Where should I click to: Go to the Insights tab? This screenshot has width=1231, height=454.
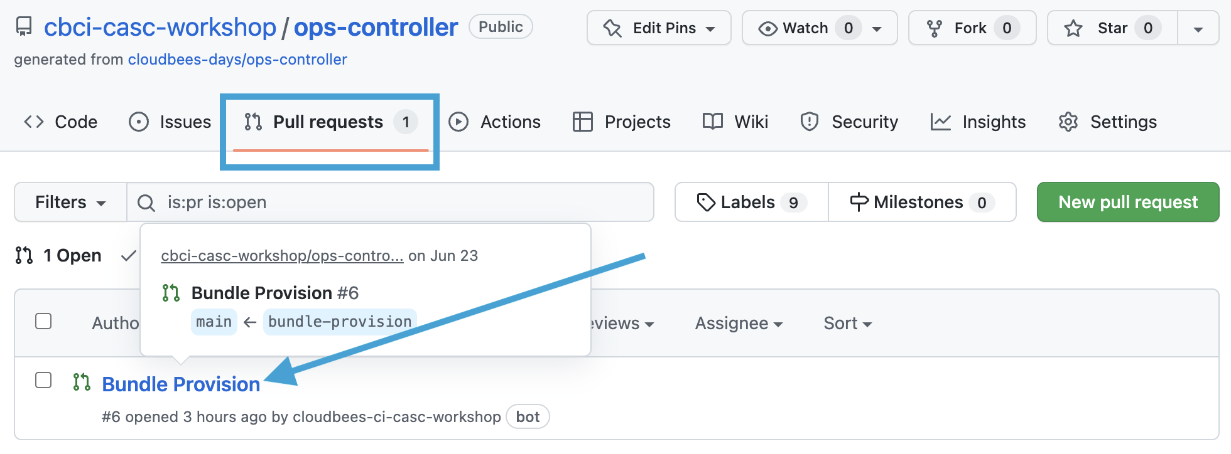point(978,122)
